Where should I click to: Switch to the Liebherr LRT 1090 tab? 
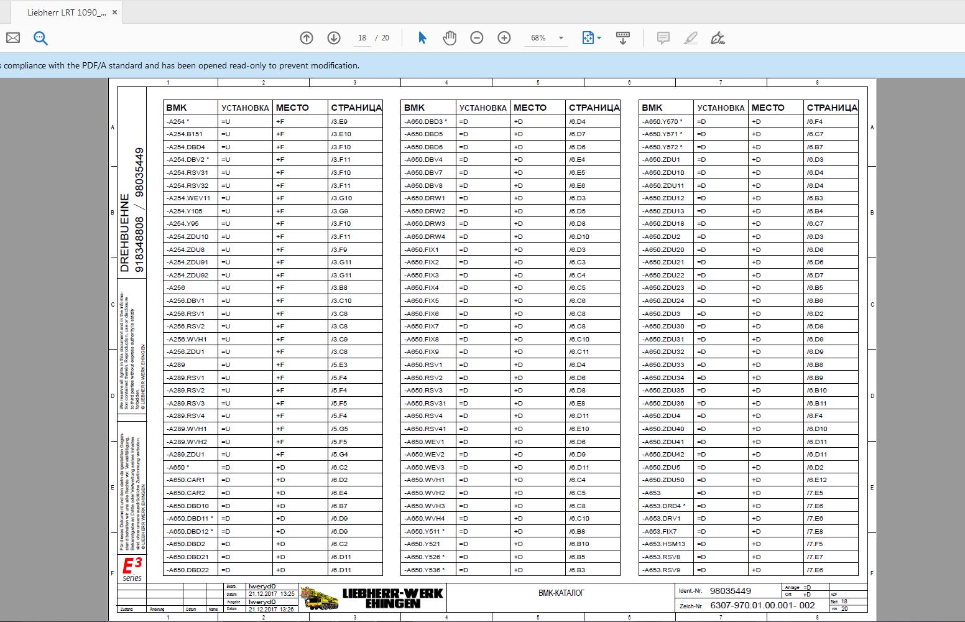click(x=67, y=12)
